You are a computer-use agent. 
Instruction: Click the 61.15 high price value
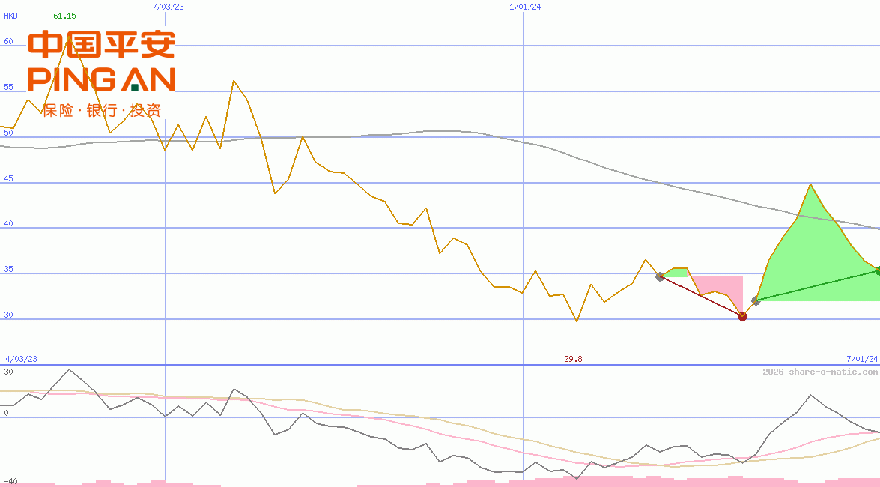pyautogui.click(x=63, y=13)
